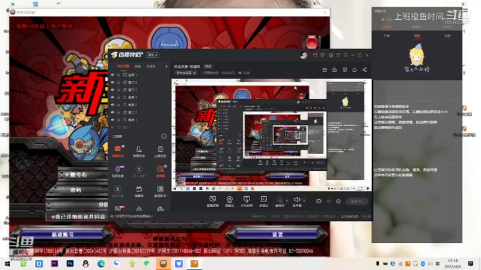The width and height of the screenshot is (481, 270).
Task: Open the Windows Start menu
Action: (7, 263)
